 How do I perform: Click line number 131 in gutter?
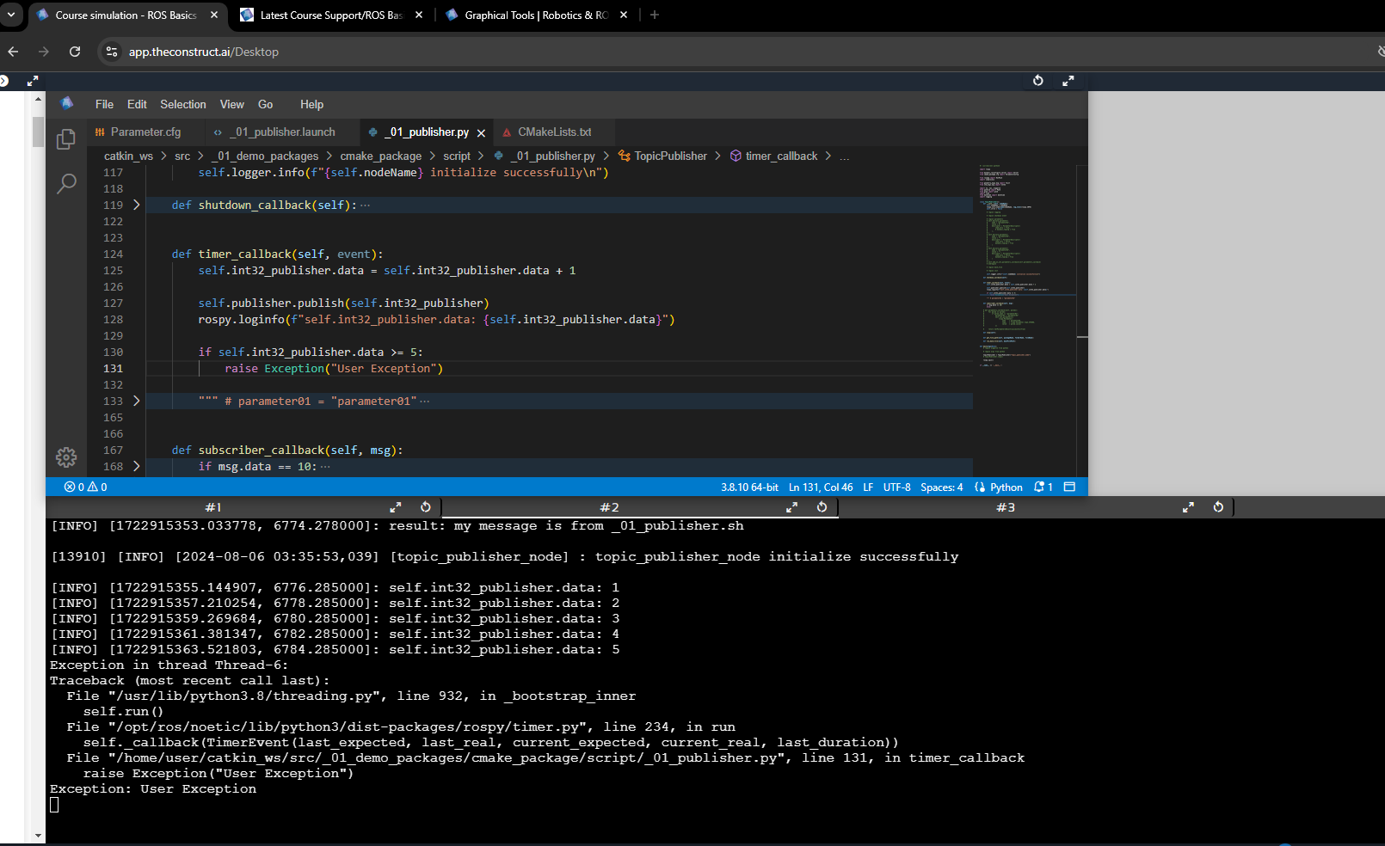tap(114, 368)
